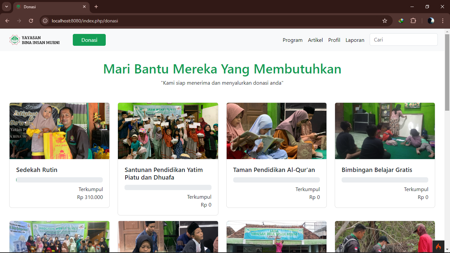
Task: Go to the Artikel navigation link
Action: point(315,40)
